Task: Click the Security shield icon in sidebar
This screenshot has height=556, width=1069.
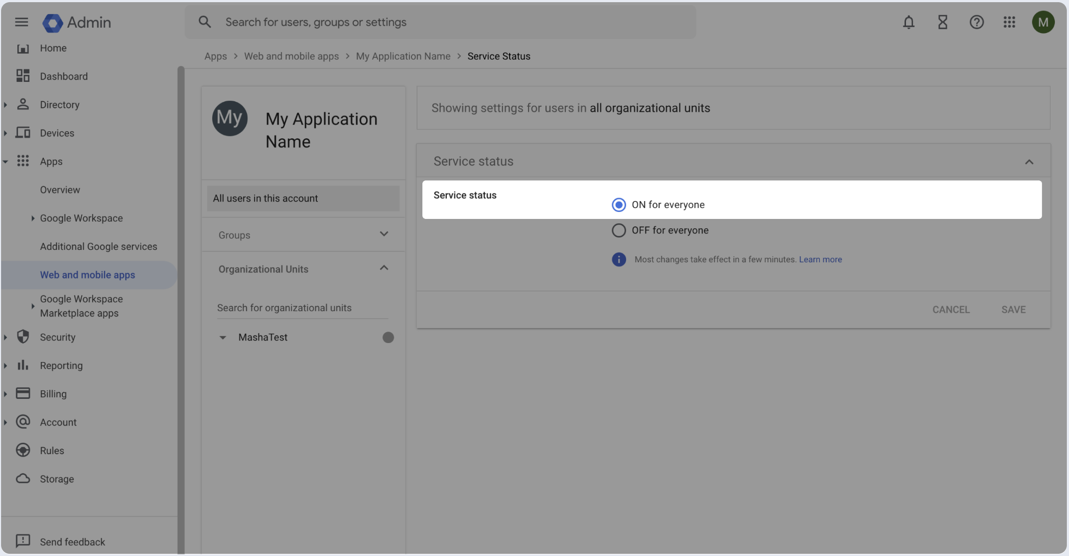Action: [x=23, y=337]
